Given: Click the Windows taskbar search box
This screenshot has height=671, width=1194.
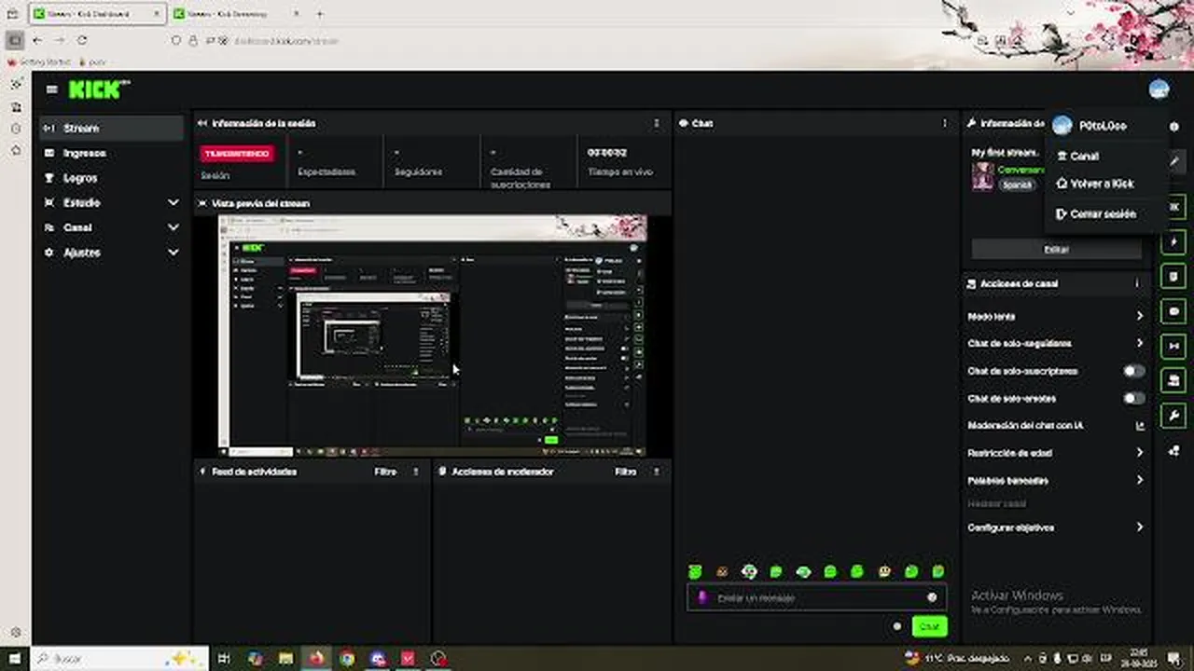Looking at the screenshot, I should coord(121,658).
